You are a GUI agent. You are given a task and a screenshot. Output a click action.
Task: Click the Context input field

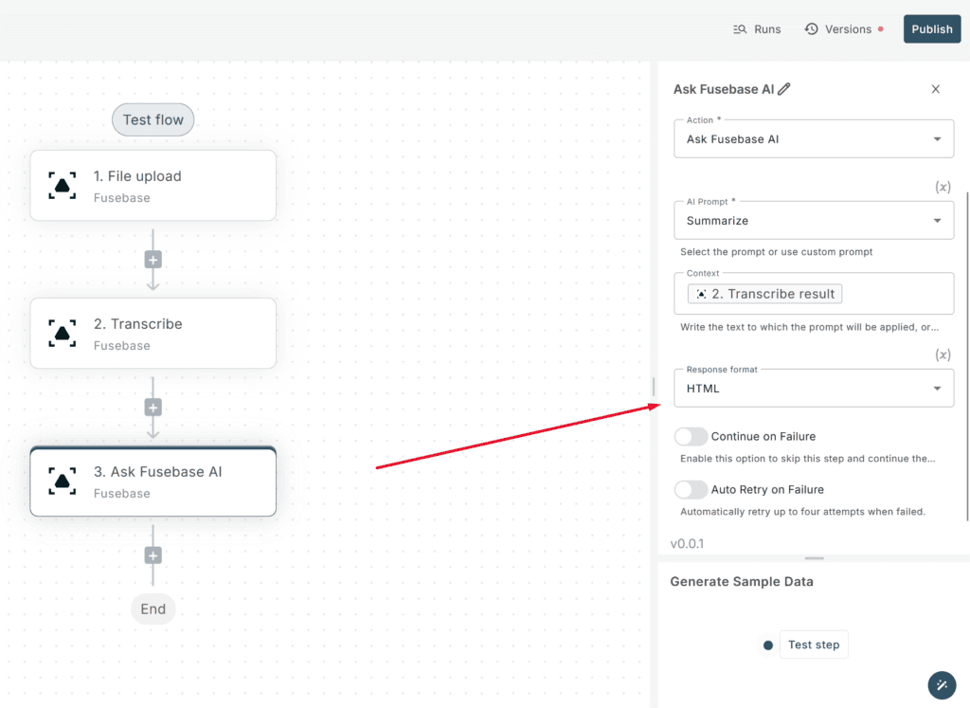[814, 294]
